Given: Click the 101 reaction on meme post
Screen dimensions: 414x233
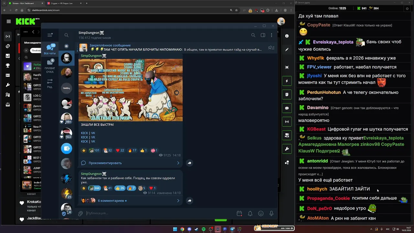Looking at the screenshot, I should coord(94,150).
